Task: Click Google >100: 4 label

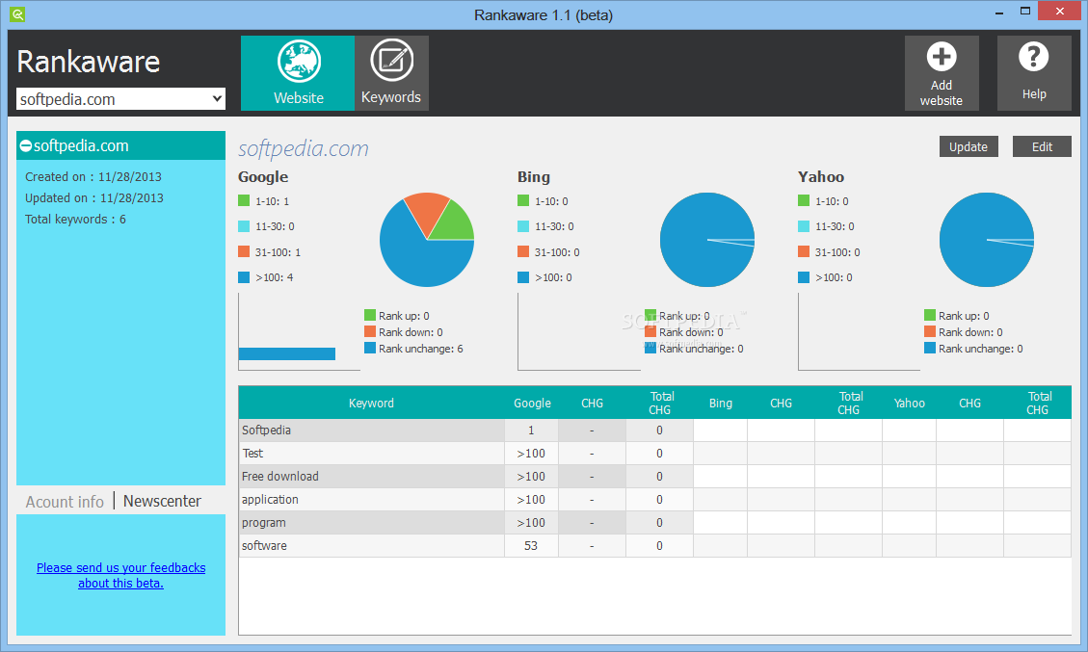Action: (x=274, y=277)
